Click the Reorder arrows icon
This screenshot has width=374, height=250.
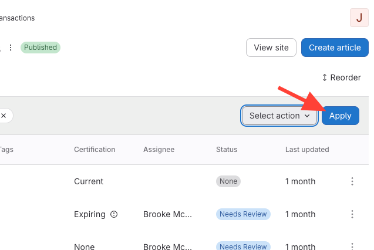(324, 77)
